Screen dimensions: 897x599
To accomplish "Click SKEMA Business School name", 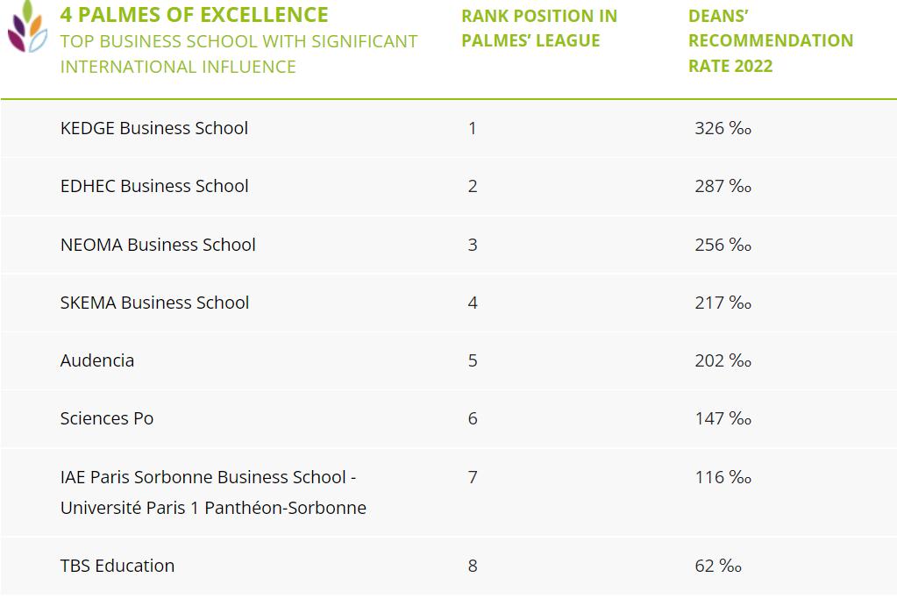I will [x=154, y=303].
